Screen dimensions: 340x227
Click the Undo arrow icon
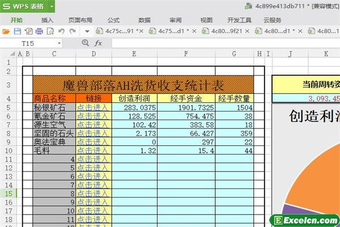pos(61,31)
